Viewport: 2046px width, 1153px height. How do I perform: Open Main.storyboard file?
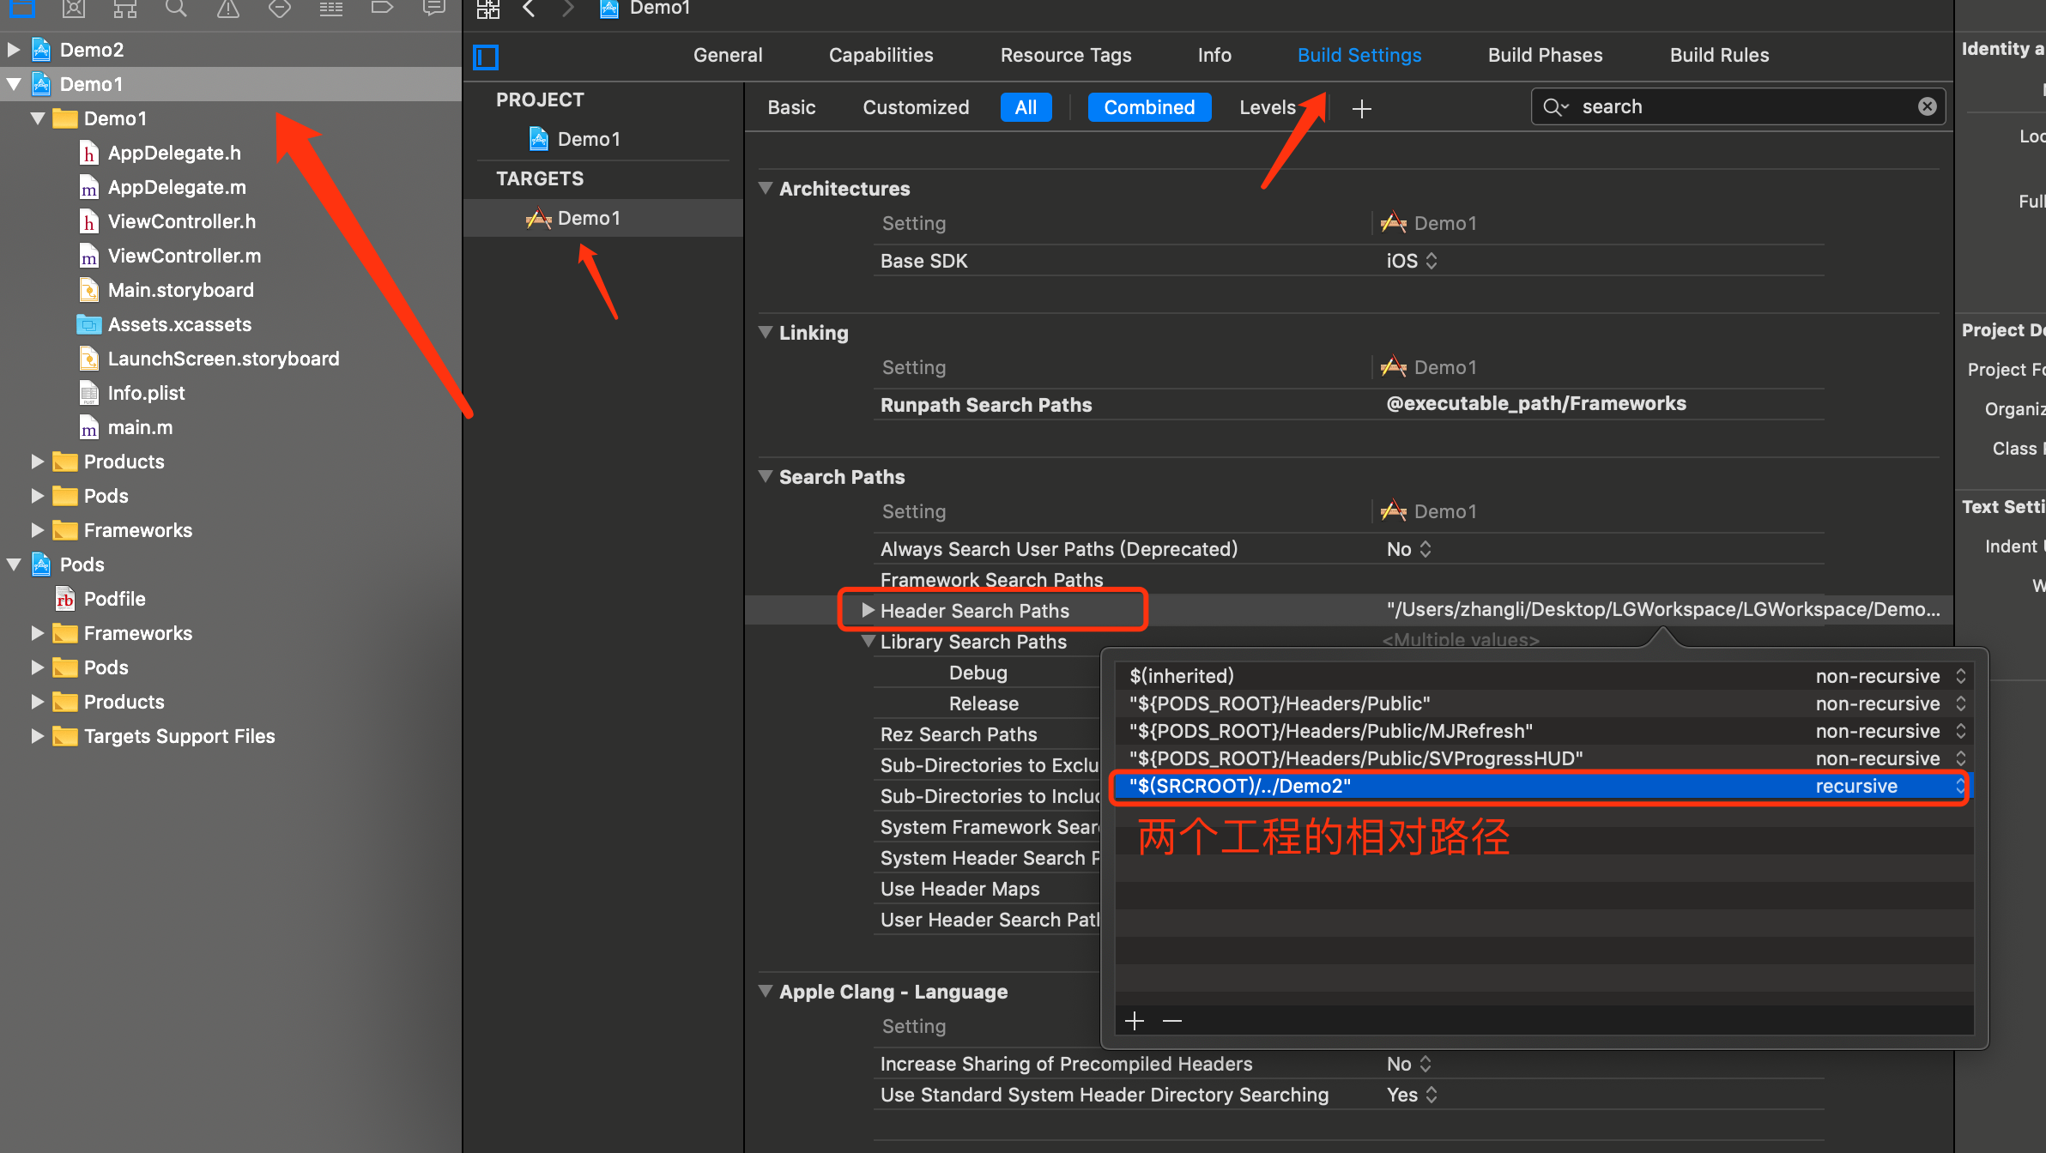(180, 290)
